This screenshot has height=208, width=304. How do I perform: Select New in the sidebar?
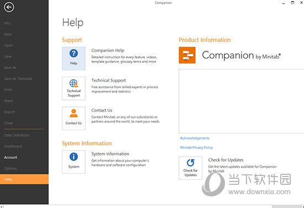[x=8, y=34]
